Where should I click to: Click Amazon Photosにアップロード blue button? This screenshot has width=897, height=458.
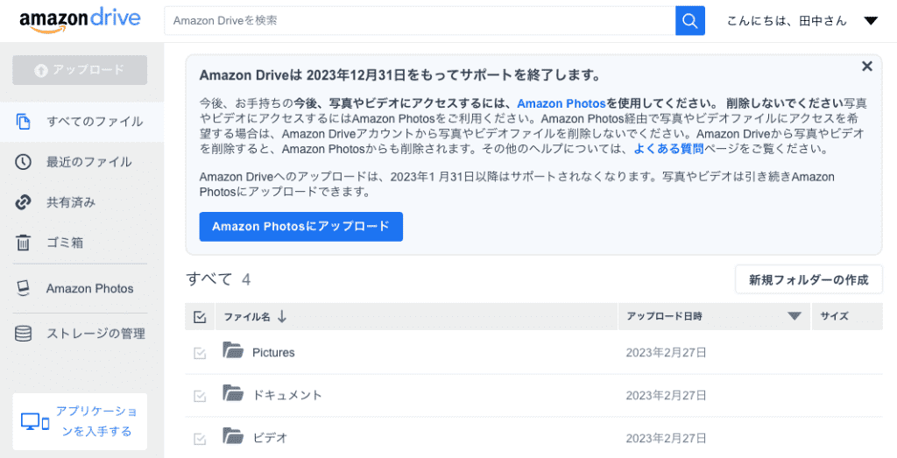click(x=301, y=227)
